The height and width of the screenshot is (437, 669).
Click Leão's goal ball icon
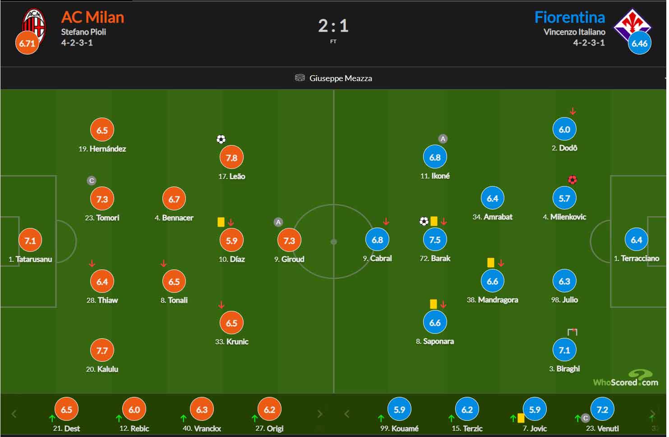tap(221, 139)
